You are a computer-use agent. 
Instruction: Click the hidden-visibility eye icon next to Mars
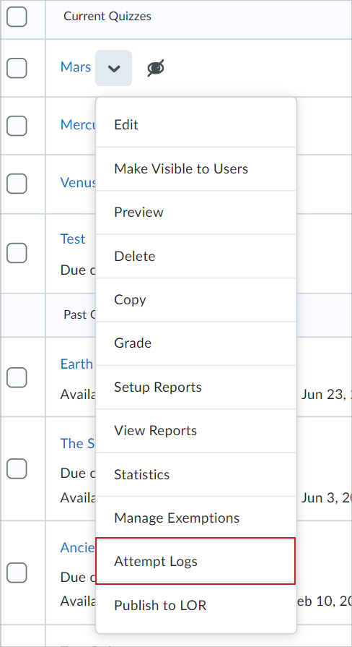pos(156,68)
